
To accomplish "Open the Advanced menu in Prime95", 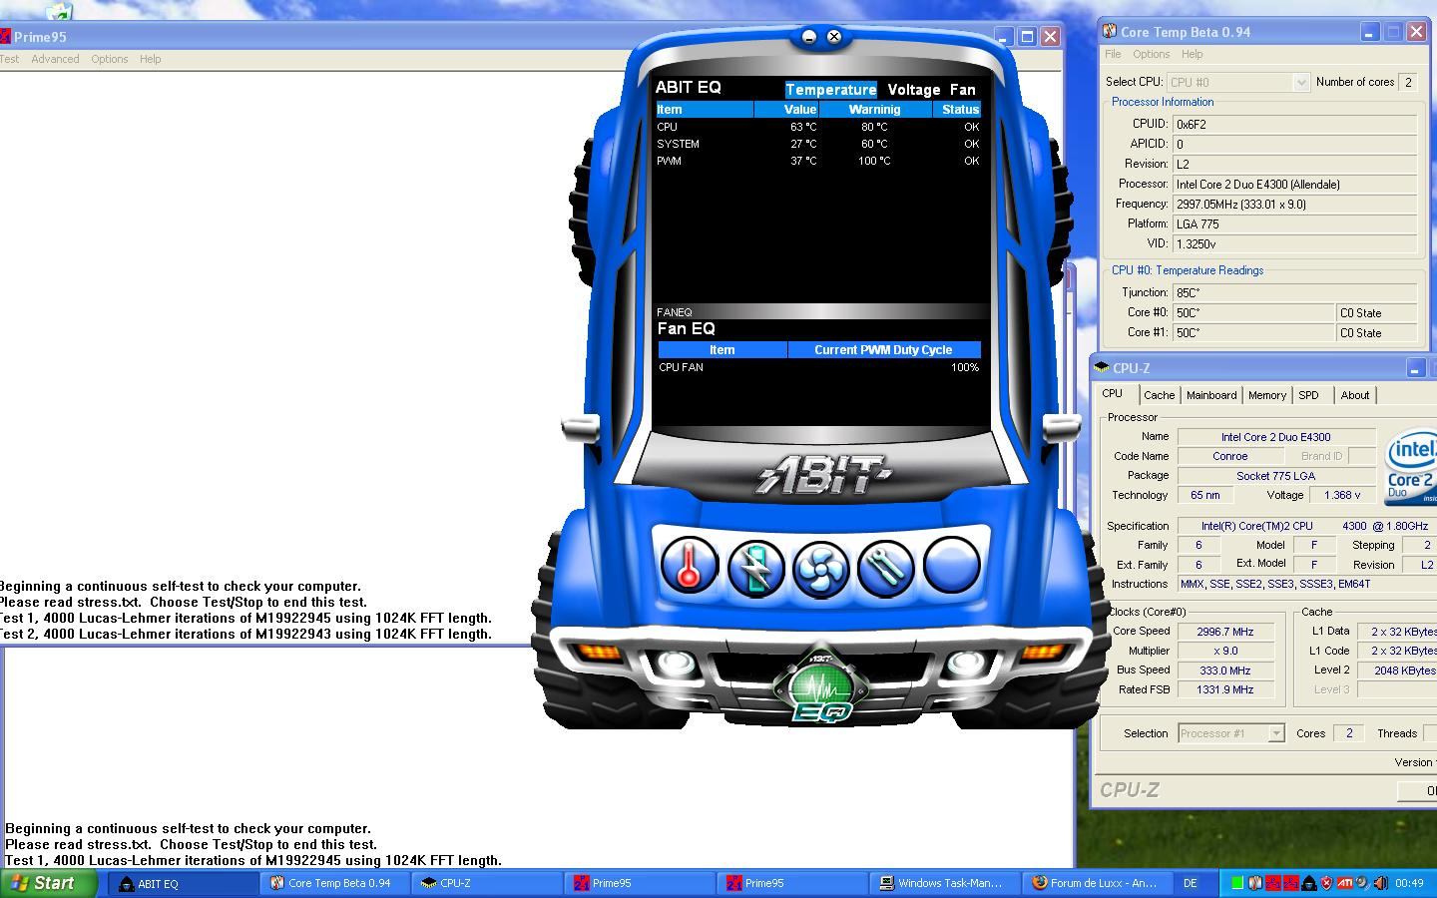I will (x=55, y=59).
